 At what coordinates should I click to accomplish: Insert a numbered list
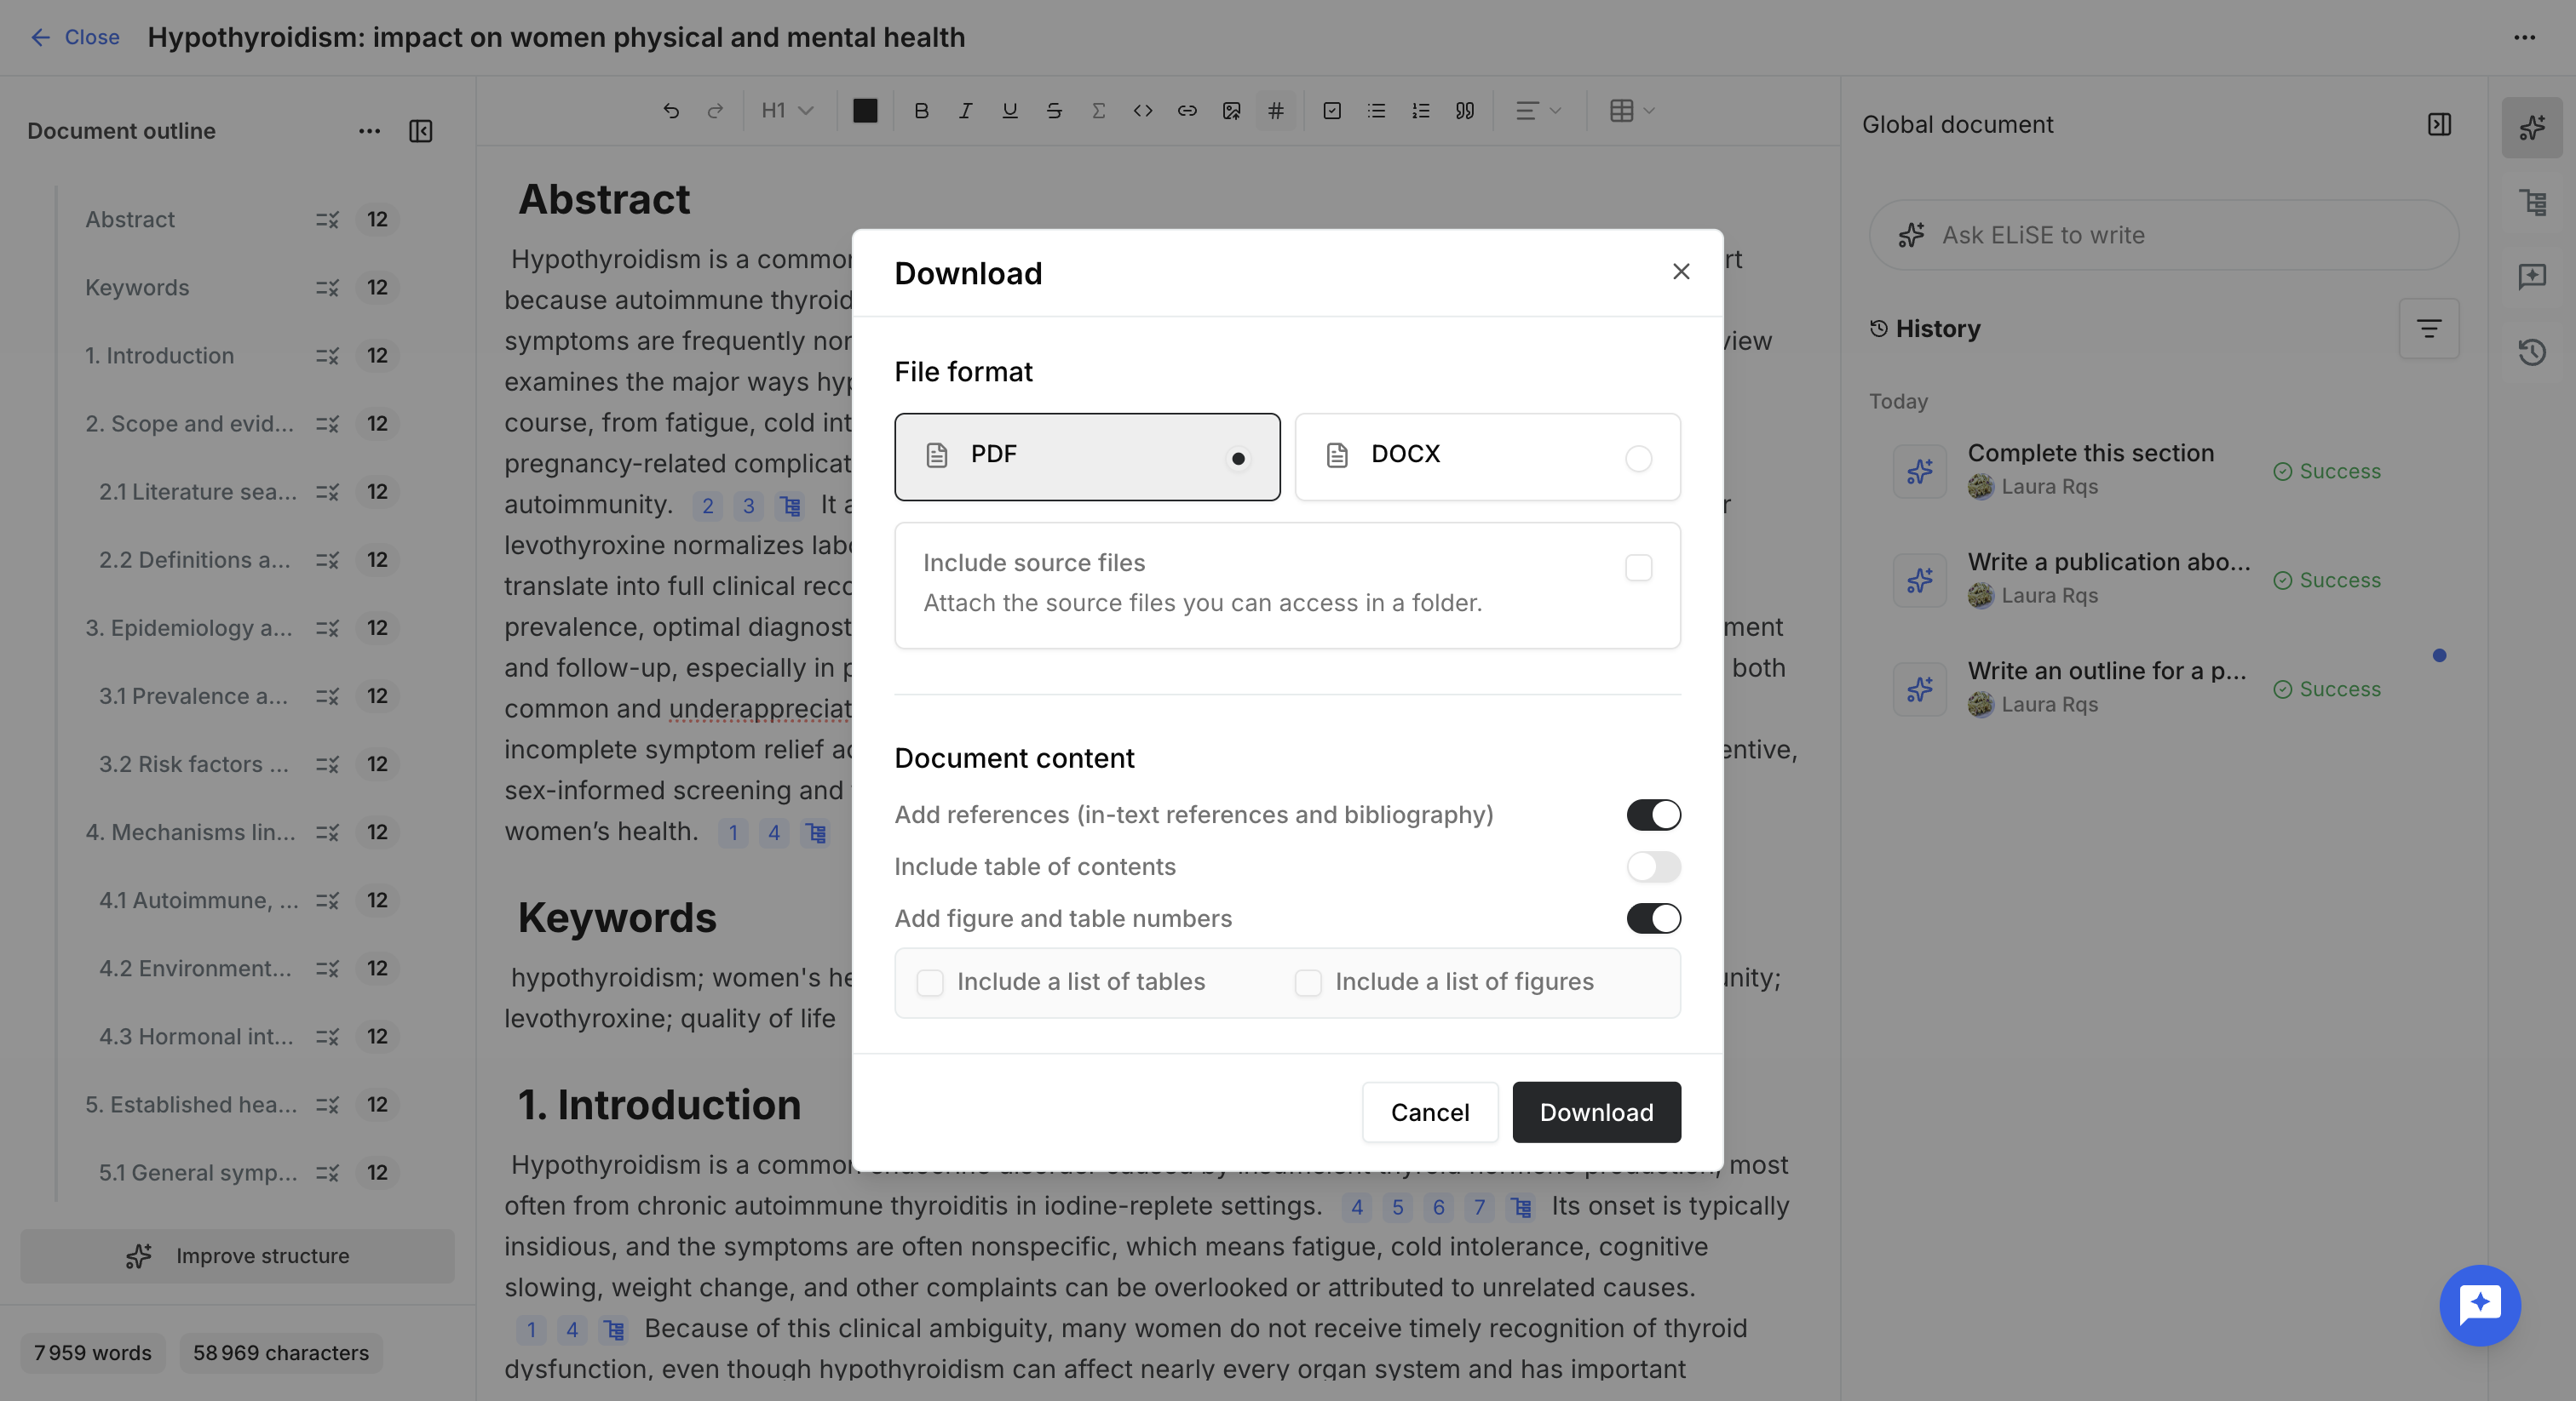click(x=1420, y=111)
